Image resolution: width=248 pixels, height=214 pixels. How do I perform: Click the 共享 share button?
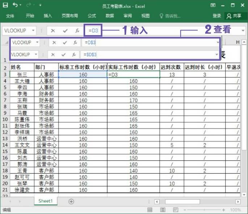click(x=234, y=16)
